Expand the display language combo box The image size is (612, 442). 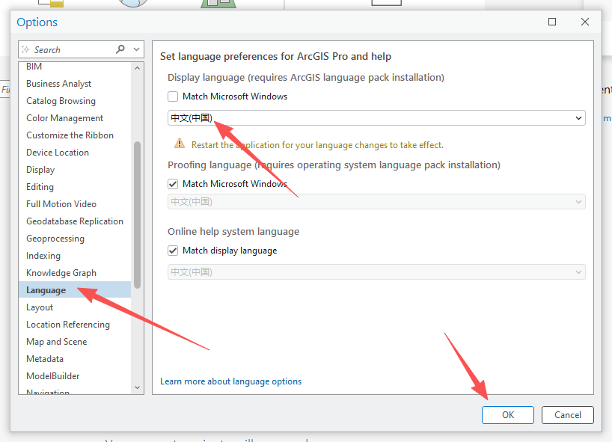pyautogui.click(x=578, y=118)
